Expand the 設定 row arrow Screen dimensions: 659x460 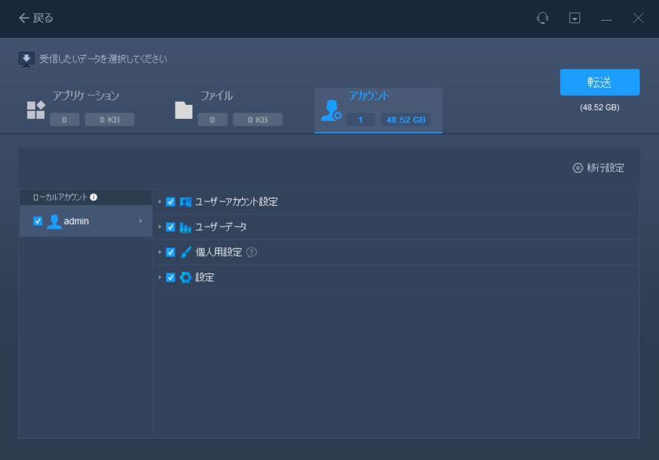160,278
